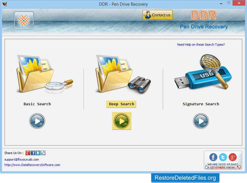Click thumbs-up icon in feedback banner
Viewport: 247px width, 183px height.
(207, 167)
